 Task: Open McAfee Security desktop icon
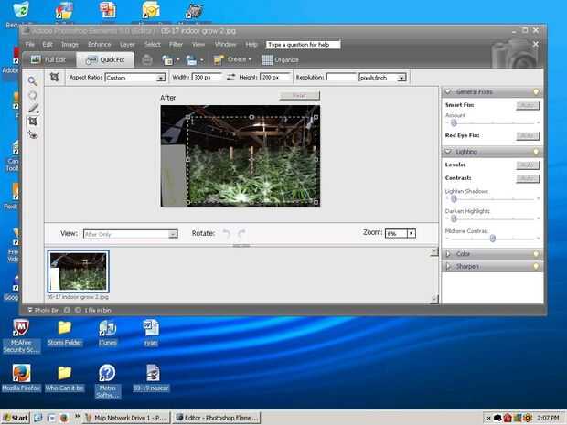pos(21,336)
